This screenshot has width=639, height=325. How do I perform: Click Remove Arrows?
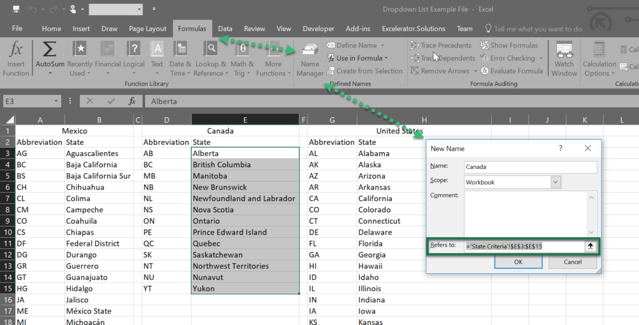(x=440, y=71)
